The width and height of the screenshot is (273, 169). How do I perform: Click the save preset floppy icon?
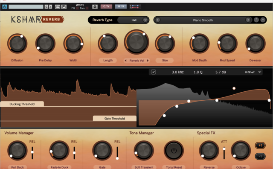[64, 7]
